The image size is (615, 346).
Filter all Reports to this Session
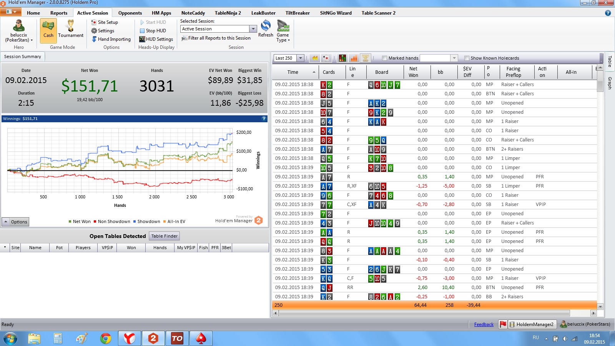(x=216, y=38)
